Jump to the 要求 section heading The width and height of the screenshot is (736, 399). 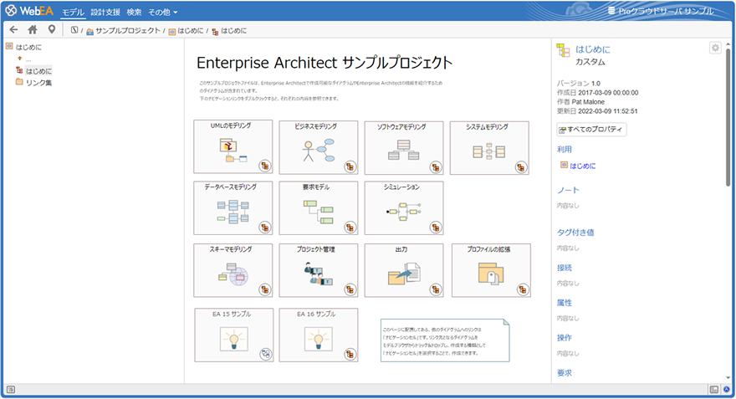click(x=565, y=373)
